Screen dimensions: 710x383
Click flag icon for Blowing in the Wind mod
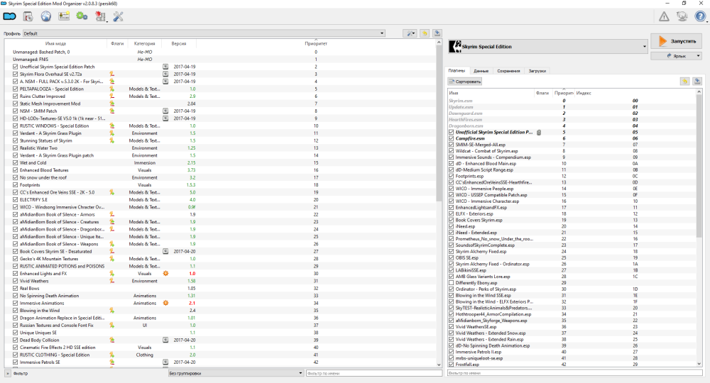[111, 311]
